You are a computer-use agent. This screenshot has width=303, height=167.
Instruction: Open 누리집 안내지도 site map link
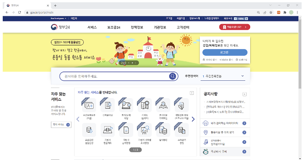point(212,18)
